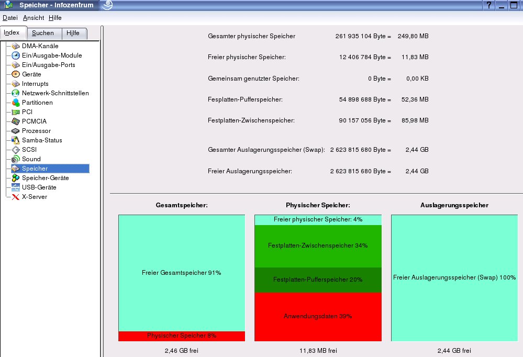Switch to the Hilfe tab in the sidebar
Image resolution: width=523 pixels, height=357 pixels.
click(73, 33)
